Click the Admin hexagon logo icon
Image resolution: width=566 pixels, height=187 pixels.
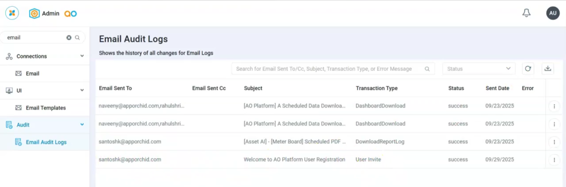pyautogui.click(x=34, y=14)
